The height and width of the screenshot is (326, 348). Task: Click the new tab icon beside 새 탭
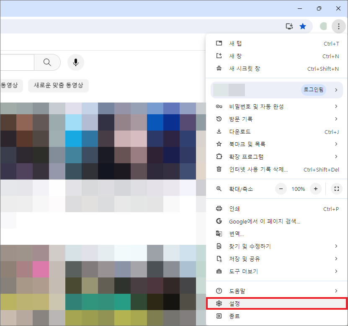click(219, 43)
